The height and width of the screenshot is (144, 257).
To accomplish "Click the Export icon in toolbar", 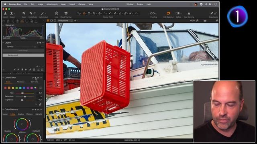I will 12,13.
